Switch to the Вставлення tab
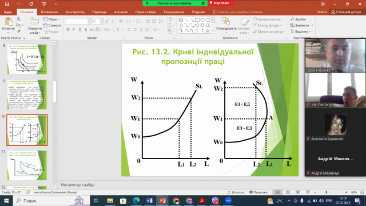This screenshot has width=366, height=206. click(x=49, y=12)
